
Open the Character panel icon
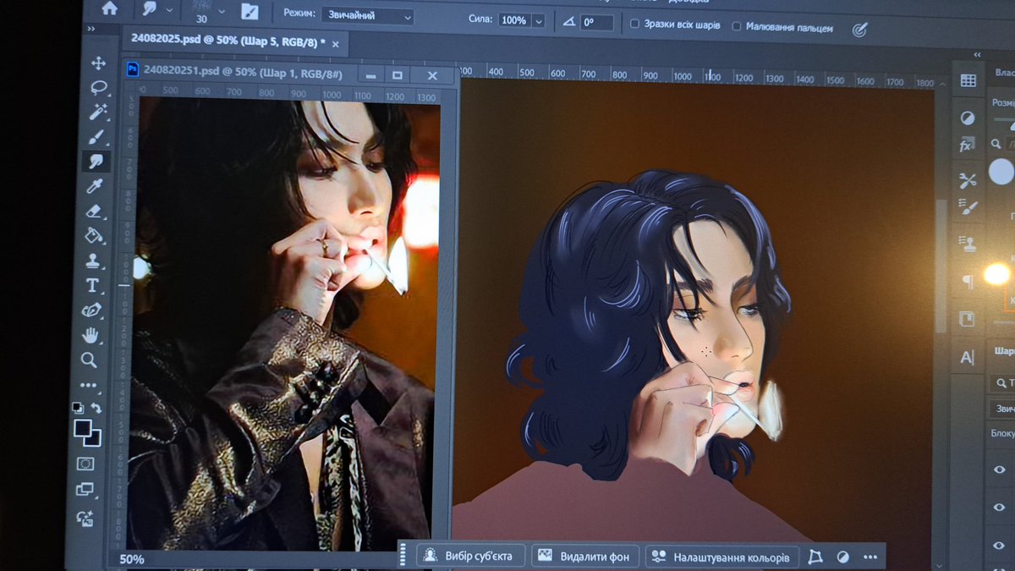tap(967, 357)
